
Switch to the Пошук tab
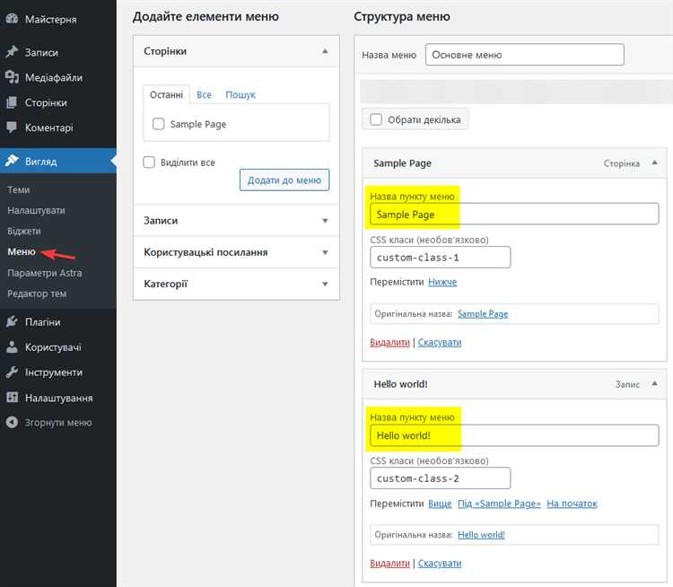tap(240, 95)
